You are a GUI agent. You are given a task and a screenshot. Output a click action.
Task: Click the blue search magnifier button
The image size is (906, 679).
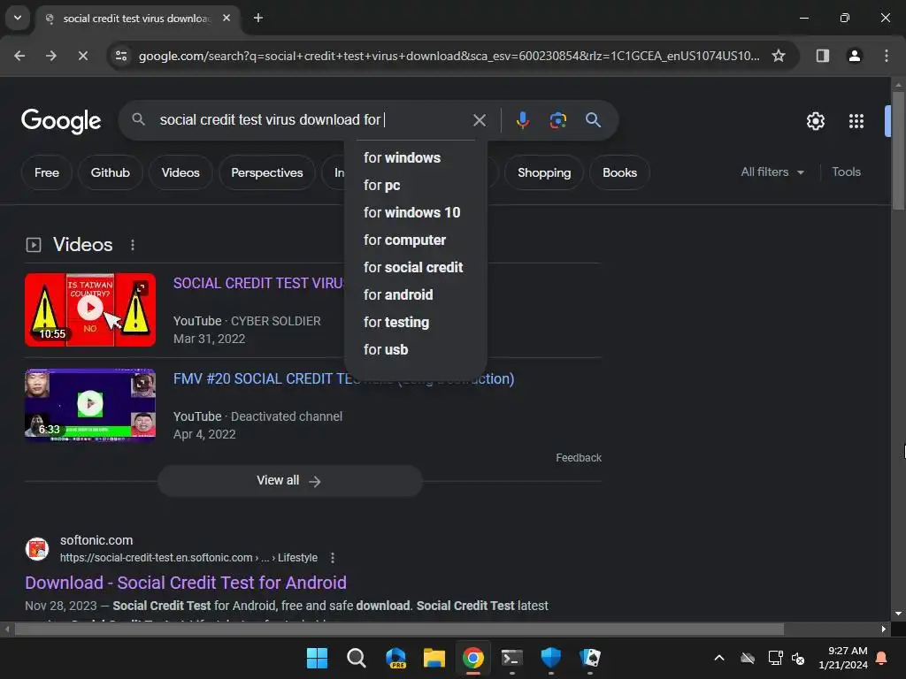point(593,120)
